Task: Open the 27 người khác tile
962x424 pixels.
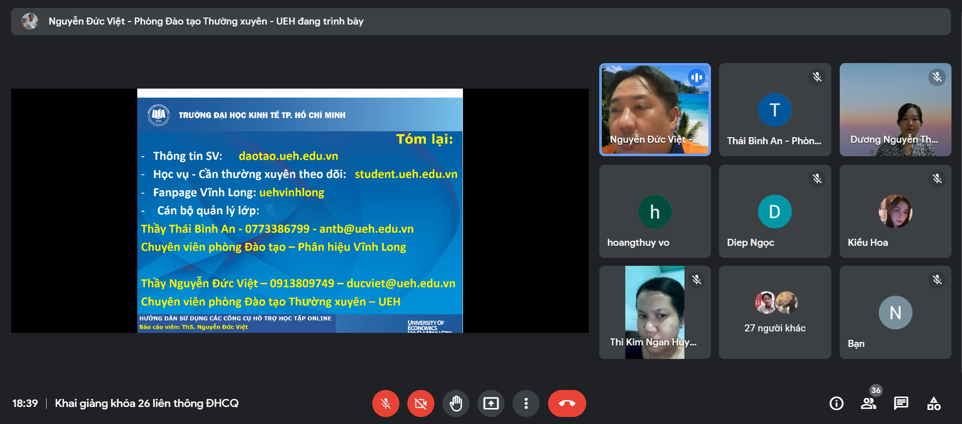Action: [x=775, y=312]
